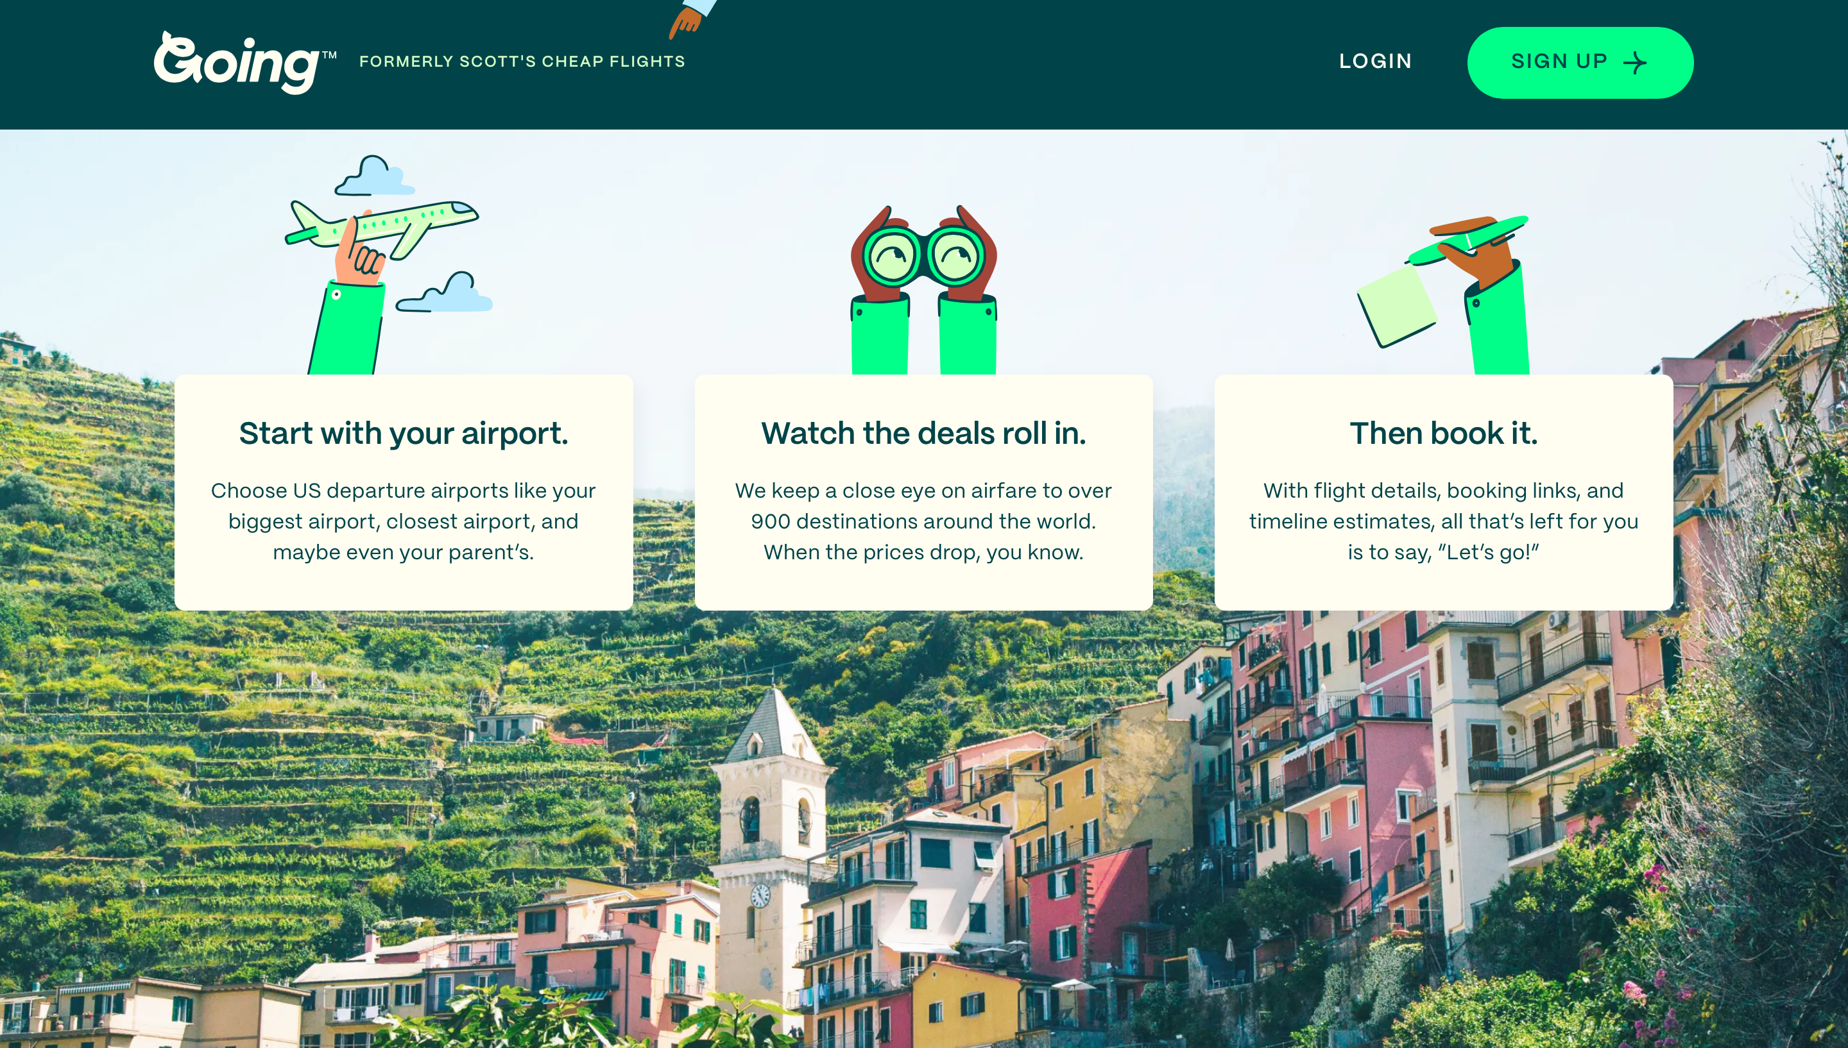Click the airplane in hand illustration
1848x1048 pixels.
(x=382, y=230)
